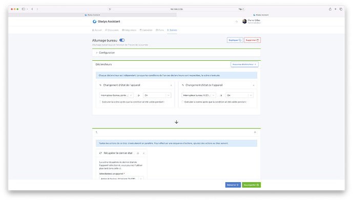The image size is (353, 201).
Task: Toggle the Safari sidebar button
Action: (23, 9)
